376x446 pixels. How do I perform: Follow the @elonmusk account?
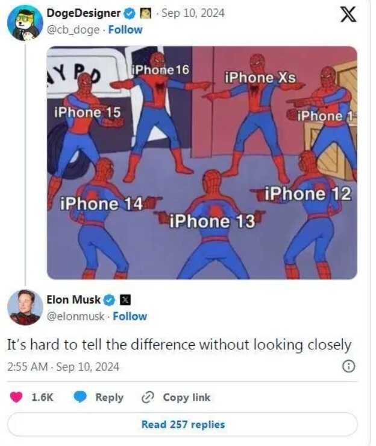click(130, 316)
